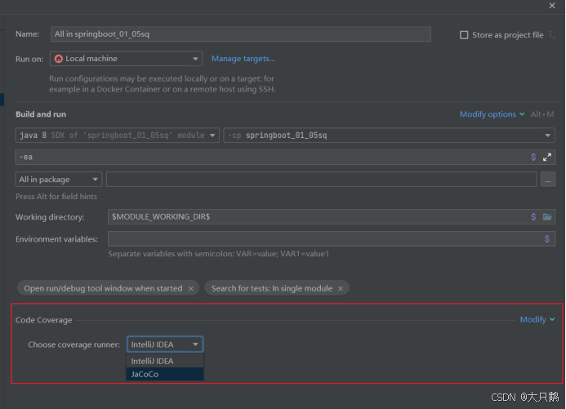Insert macro in VM options field
The image size is (566, 409).
533,158
